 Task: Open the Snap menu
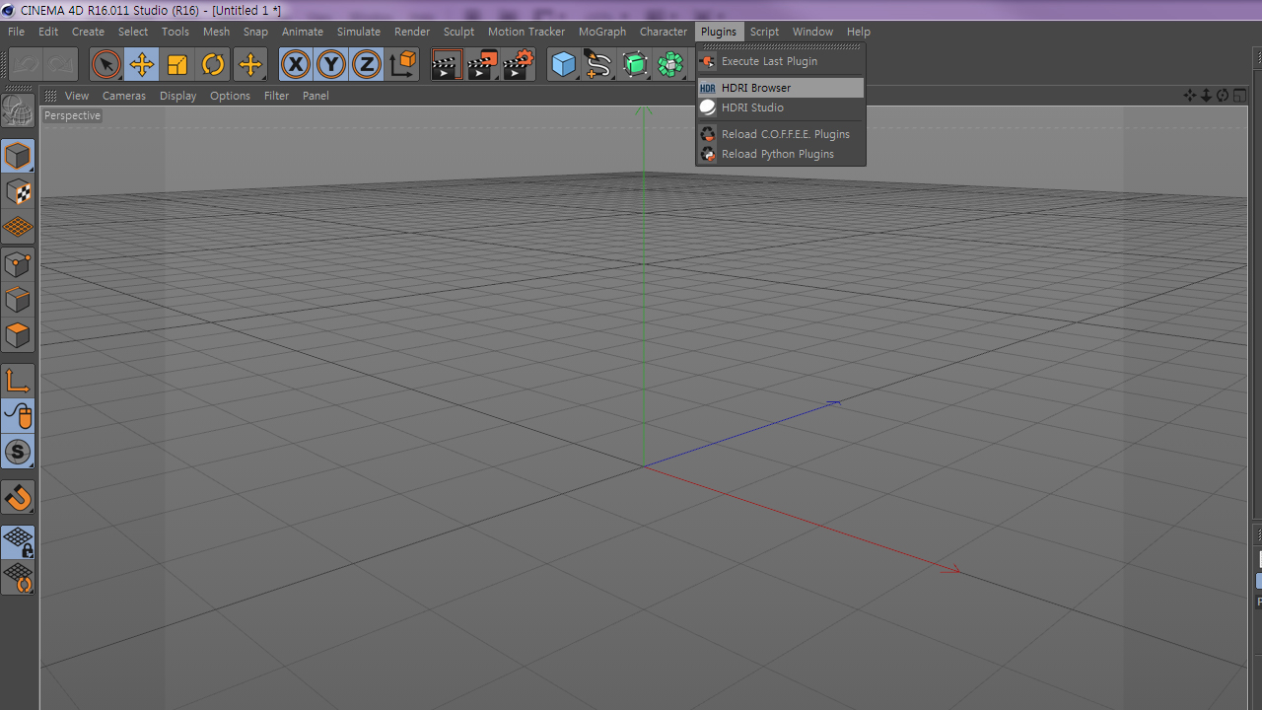click(255, 32)
